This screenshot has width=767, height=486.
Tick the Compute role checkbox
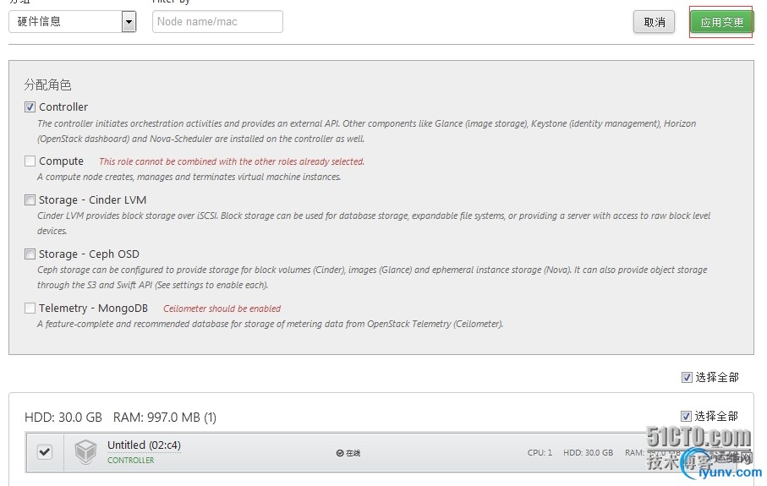[x=30, y=161]
